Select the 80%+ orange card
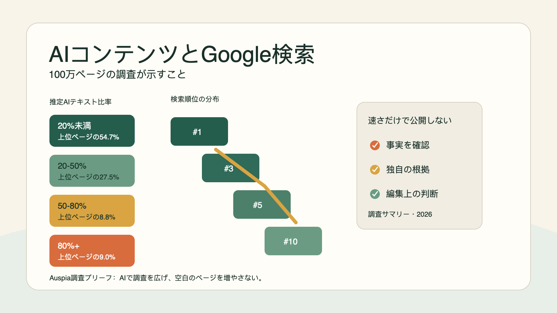557x313 pixels. [x=92, y=251]
